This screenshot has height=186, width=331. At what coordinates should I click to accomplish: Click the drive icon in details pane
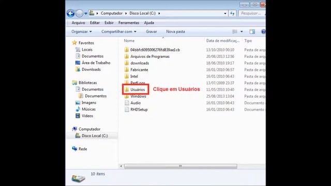pos(78,178)
